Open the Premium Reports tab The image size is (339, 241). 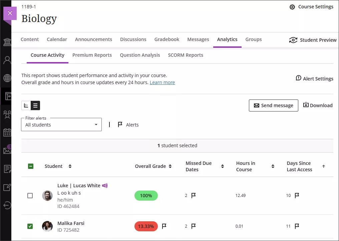(x=92, y=55)
